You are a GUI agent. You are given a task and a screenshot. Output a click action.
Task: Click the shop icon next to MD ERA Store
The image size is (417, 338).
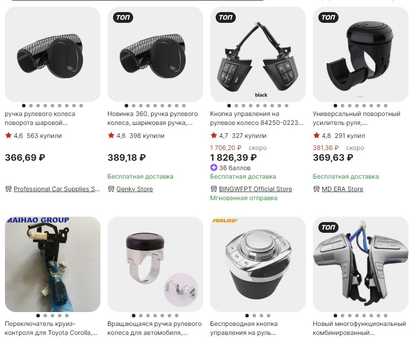point(317,189)
